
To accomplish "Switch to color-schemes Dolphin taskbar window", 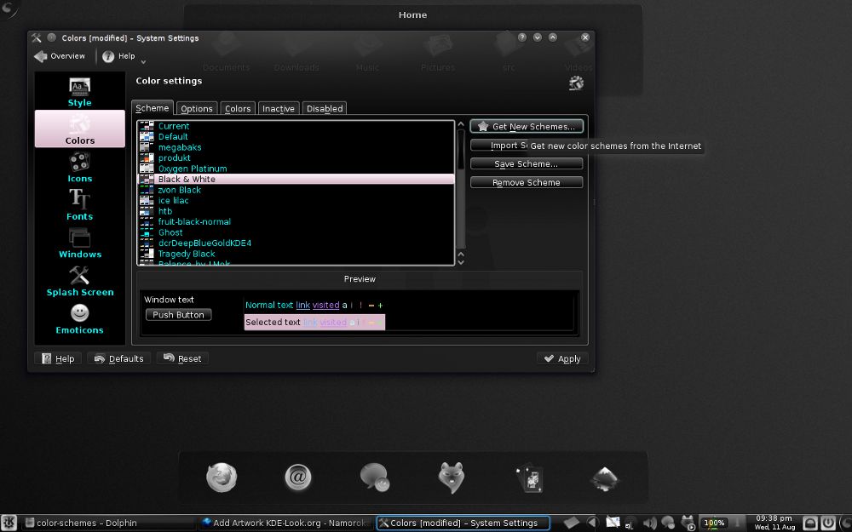I will tap(109, 523).
